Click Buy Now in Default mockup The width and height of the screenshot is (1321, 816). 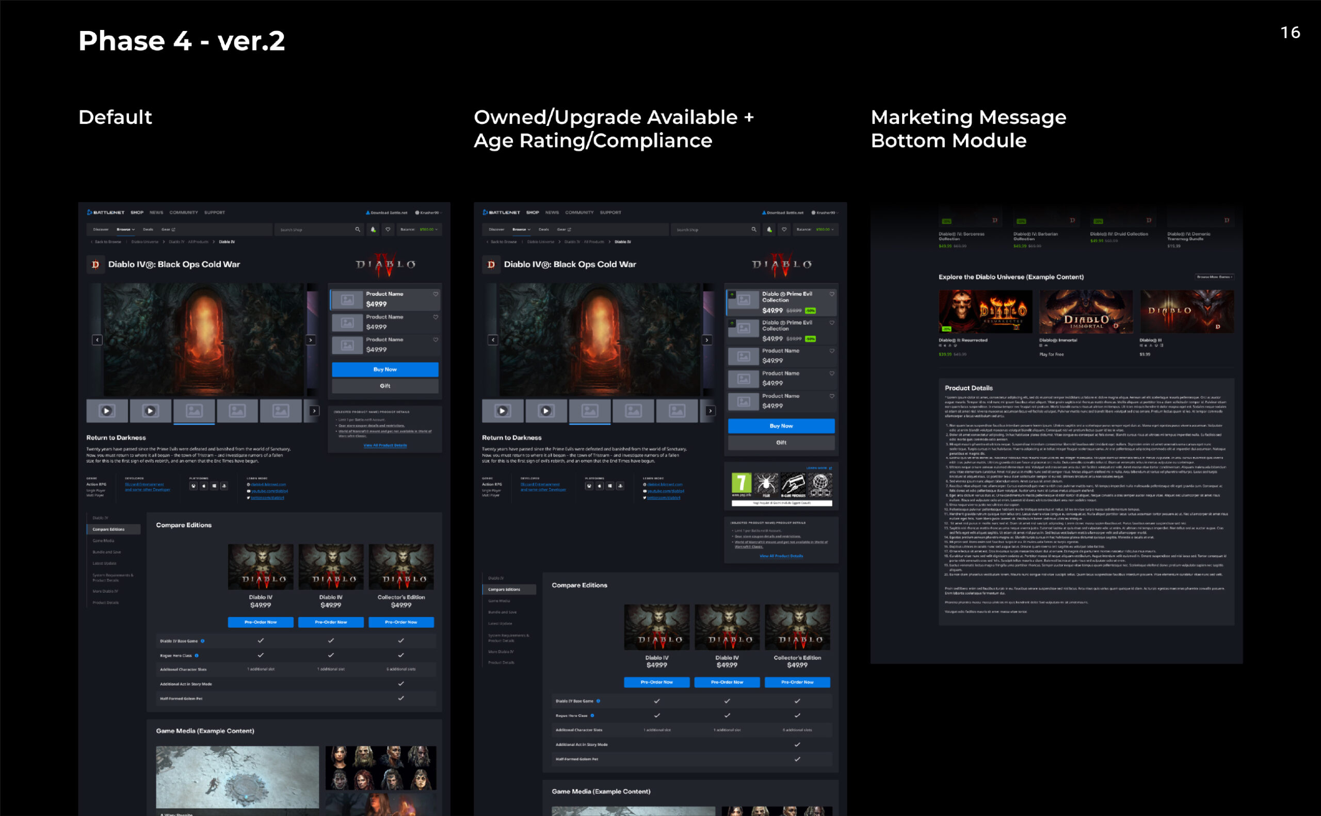tap(385, 370)
